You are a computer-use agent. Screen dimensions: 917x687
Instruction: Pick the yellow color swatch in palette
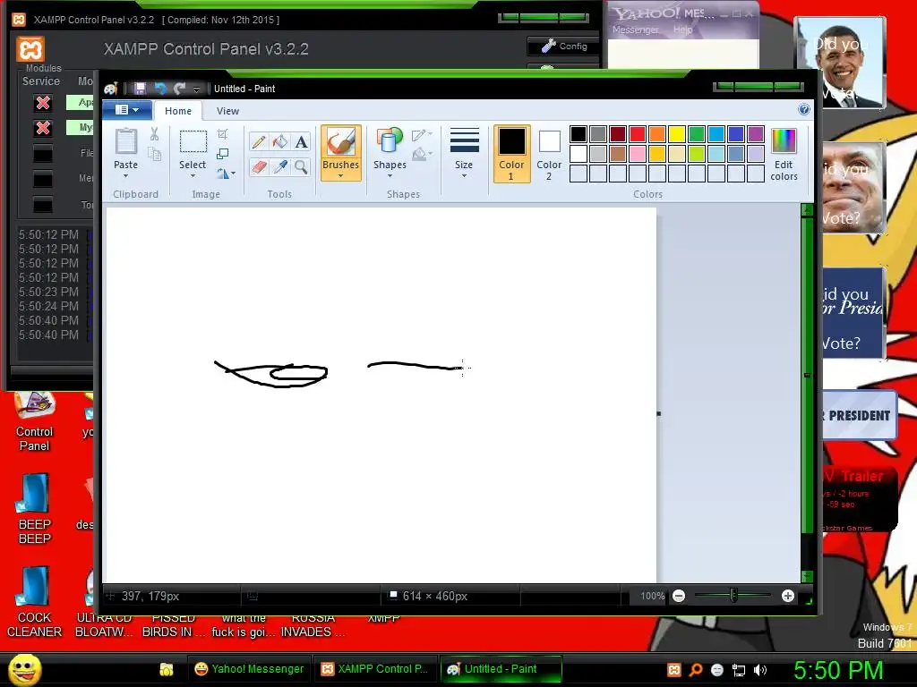(x=677, y=134)
